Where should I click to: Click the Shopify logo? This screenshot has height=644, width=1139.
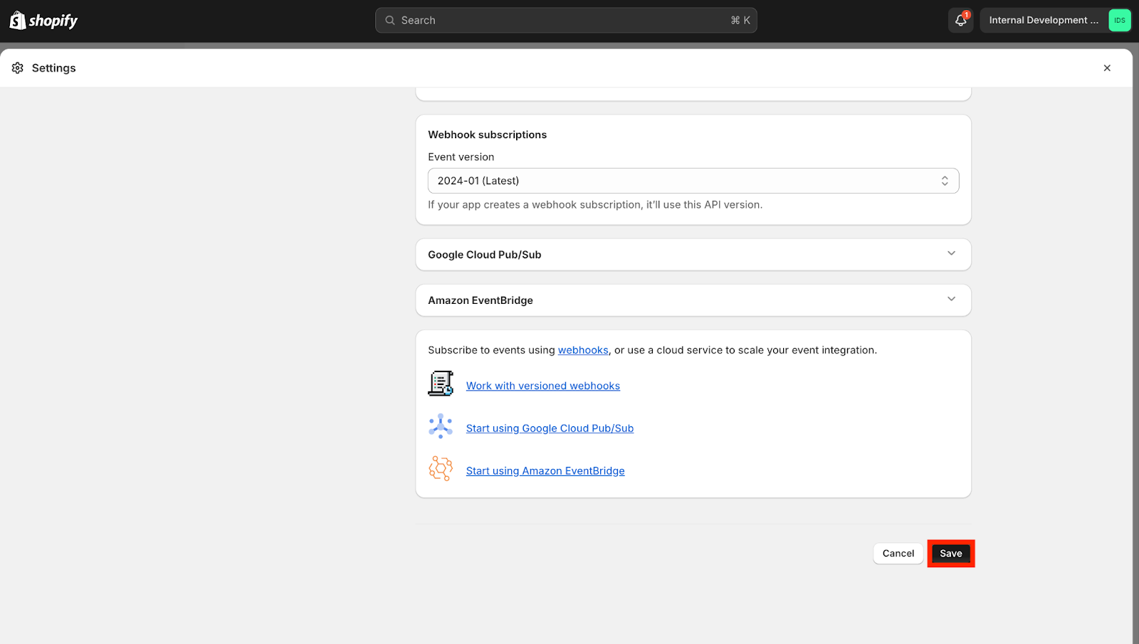[x=43, y=21]
